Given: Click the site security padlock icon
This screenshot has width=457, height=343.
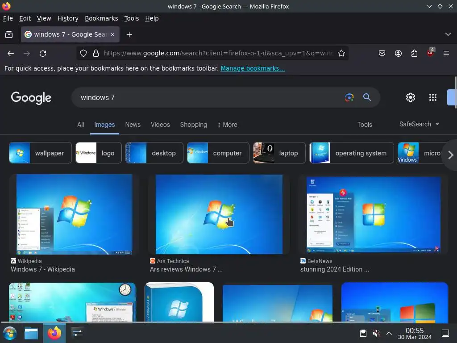Looking at the screenshot, I should tap(96, 54).
